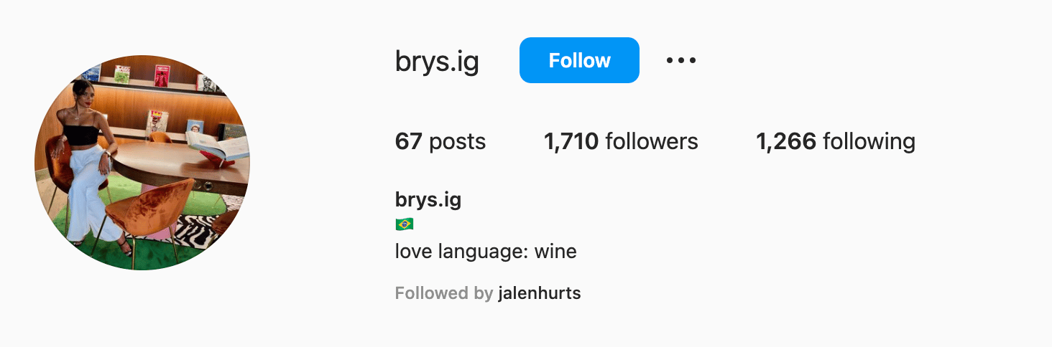Select the 67 posts count
Image resolution: width=1052 pixels, height=347 pixels.
[440, 141]
